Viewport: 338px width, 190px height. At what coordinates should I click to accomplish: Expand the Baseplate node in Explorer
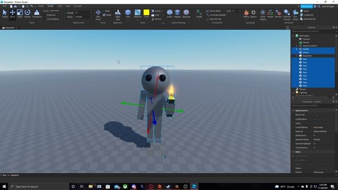tap(296, 56)
